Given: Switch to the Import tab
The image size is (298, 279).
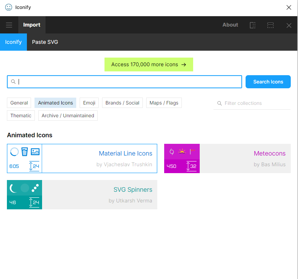Looking at the screenshot, I should (x=32, y=25).
